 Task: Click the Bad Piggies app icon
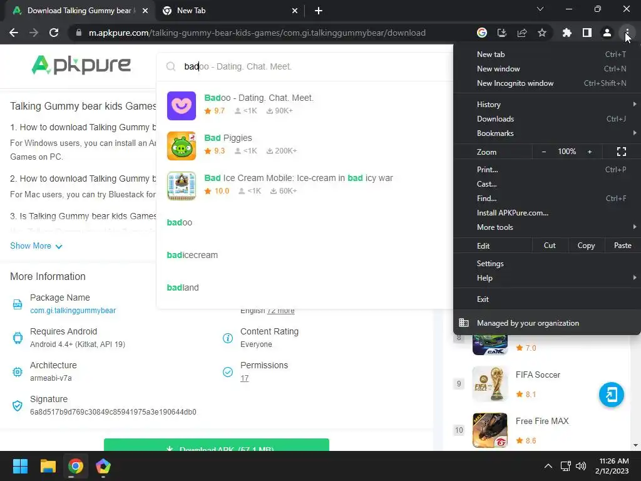click(x=182, y=145)
